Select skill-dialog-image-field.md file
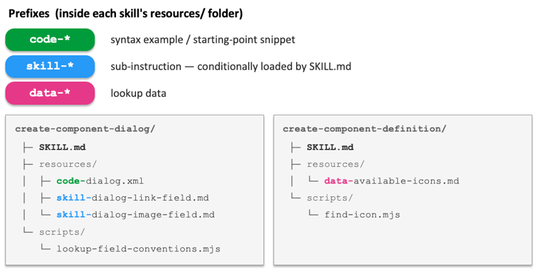 point(135,215)
